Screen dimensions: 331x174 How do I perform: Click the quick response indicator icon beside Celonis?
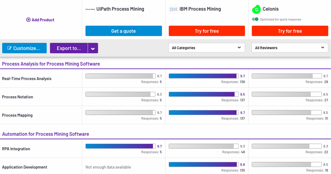click(x=255, y=19)
